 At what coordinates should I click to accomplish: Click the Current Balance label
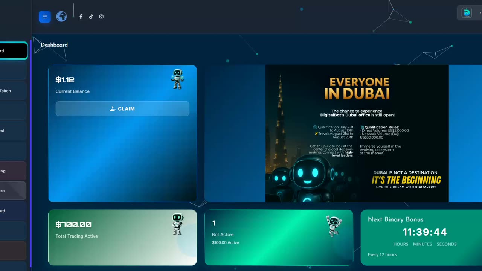[x=72, y=91]
